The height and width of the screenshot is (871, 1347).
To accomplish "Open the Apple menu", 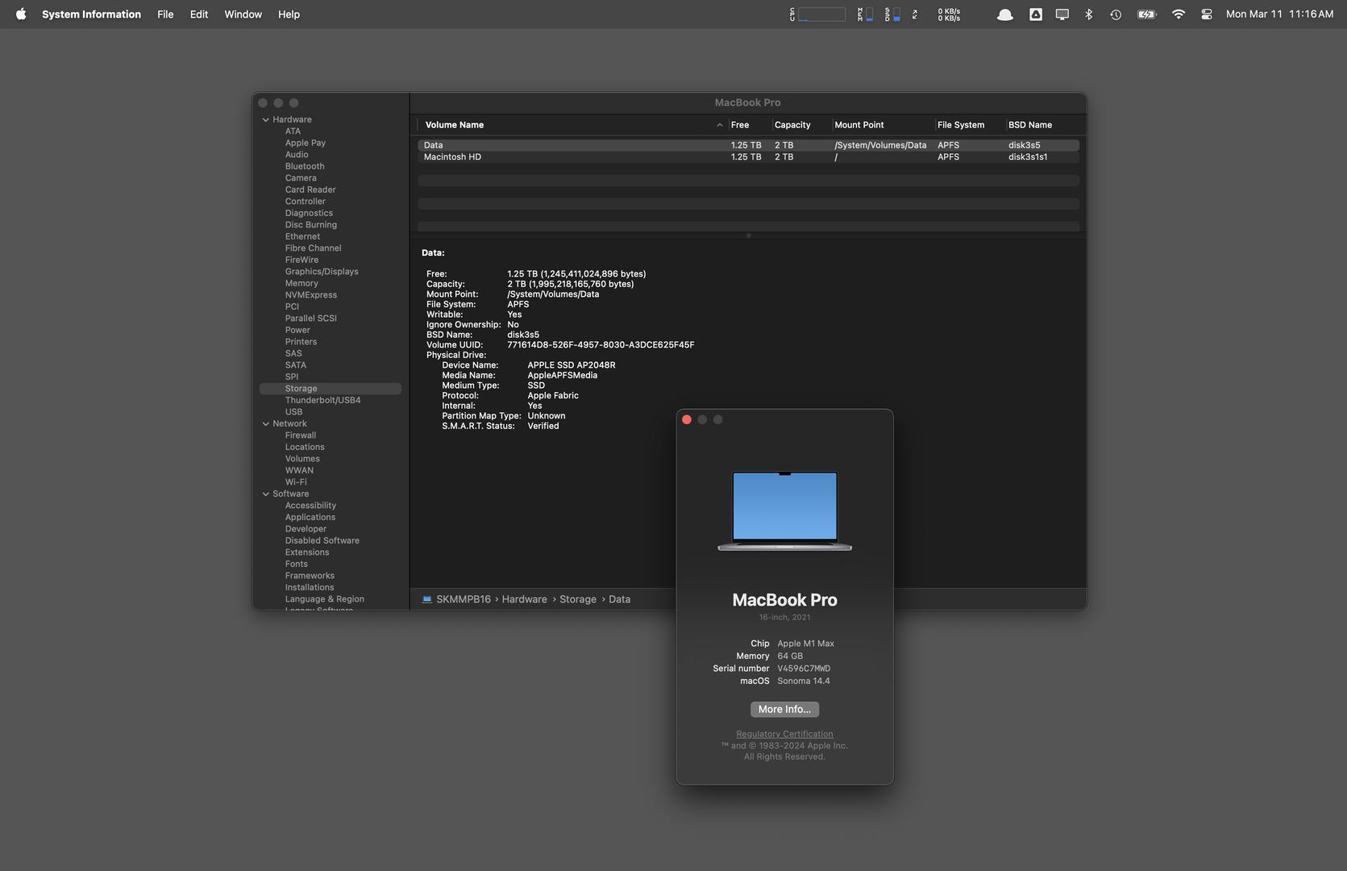I will pos(21,14).
